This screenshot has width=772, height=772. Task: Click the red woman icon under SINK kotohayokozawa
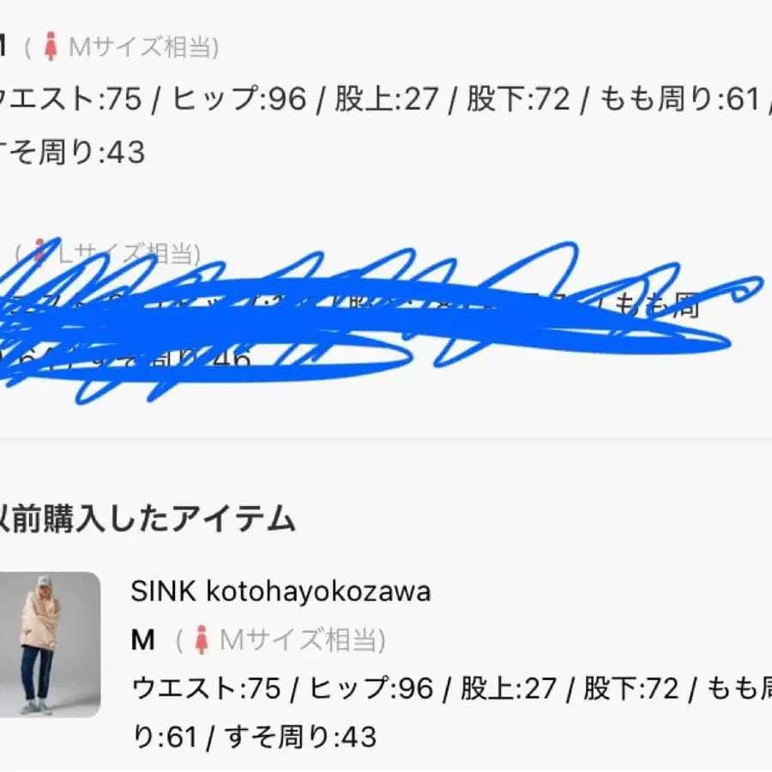pos(201,640)
